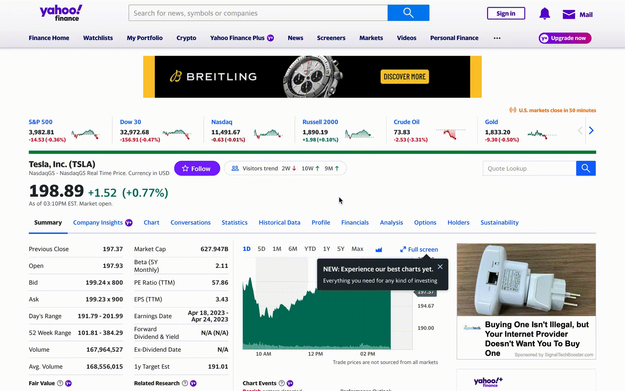Click the Sign in button

pos(506,13)
